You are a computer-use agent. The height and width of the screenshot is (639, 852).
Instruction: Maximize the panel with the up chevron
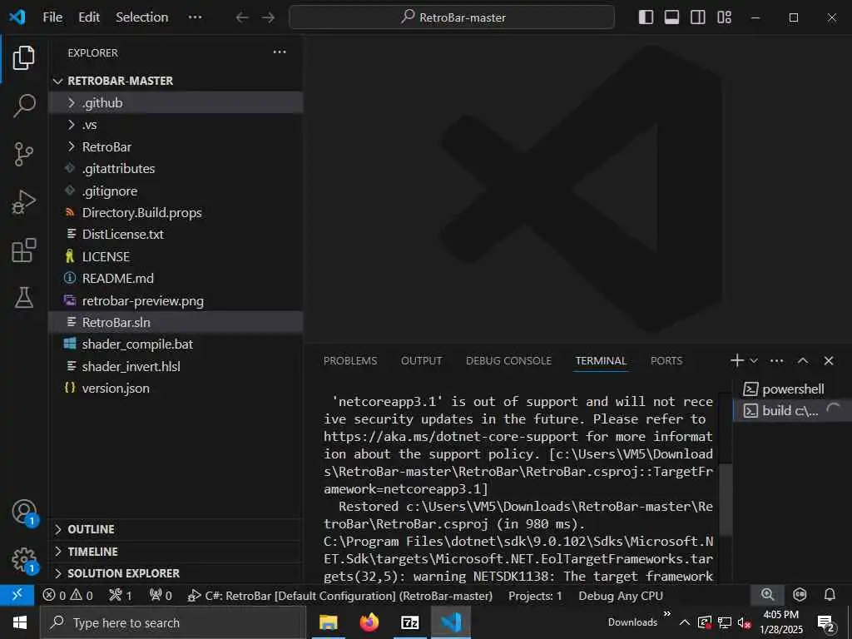[803, 361]
